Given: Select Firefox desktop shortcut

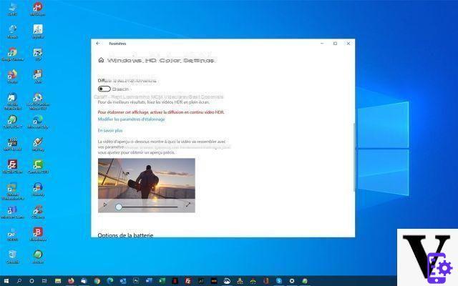Looking at the screenshot, I should tap(12, 77).
